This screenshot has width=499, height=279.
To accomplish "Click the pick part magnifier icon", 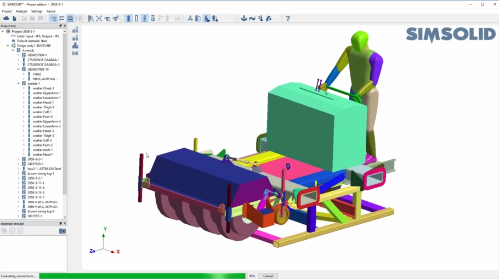I will pos(90,19).
